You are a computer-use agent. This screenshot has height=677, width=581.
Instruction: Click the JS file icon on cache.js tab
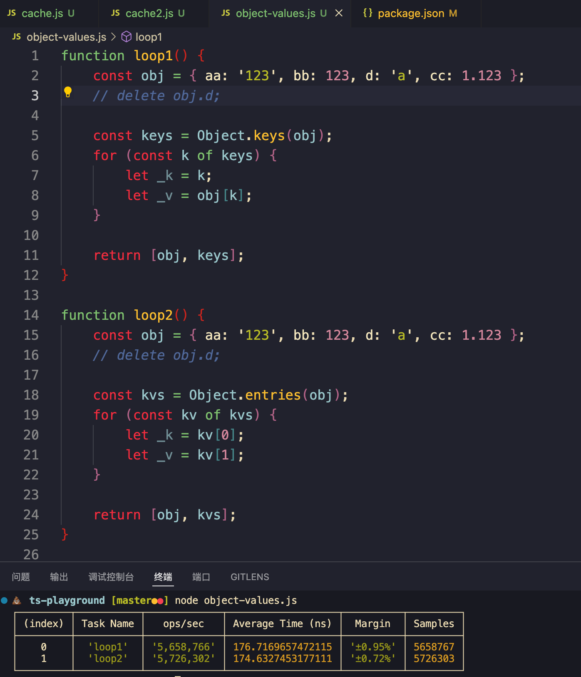(x=12, y=13)
